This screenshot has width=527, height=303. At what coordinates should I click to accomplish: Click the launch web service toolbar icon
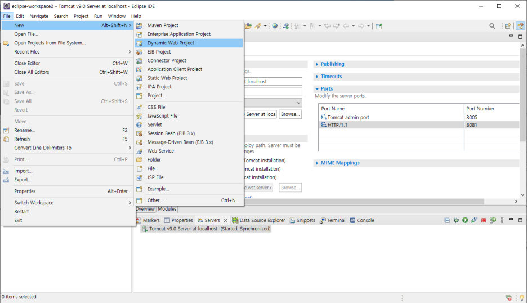click(x=286, y=26)
